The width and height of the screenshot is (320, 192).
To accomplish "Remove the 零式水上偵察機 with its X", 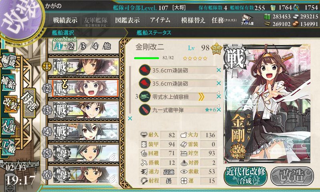I will pos(219,96).
